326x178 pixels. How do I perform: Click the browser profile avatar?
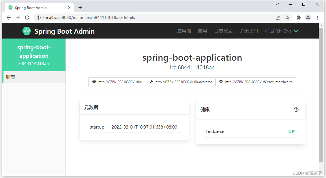click(308, 18)
